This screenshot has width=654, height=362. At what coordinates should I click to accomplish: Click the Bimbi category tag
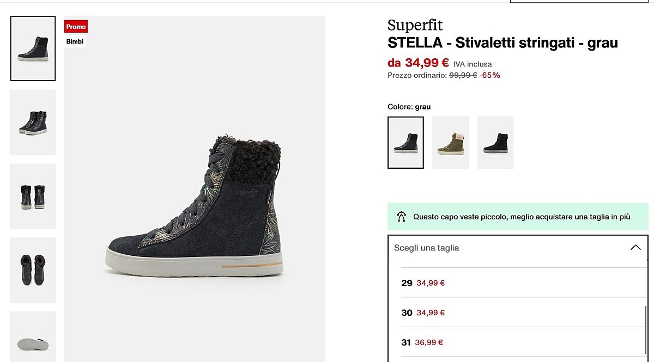tap(75, 41)
